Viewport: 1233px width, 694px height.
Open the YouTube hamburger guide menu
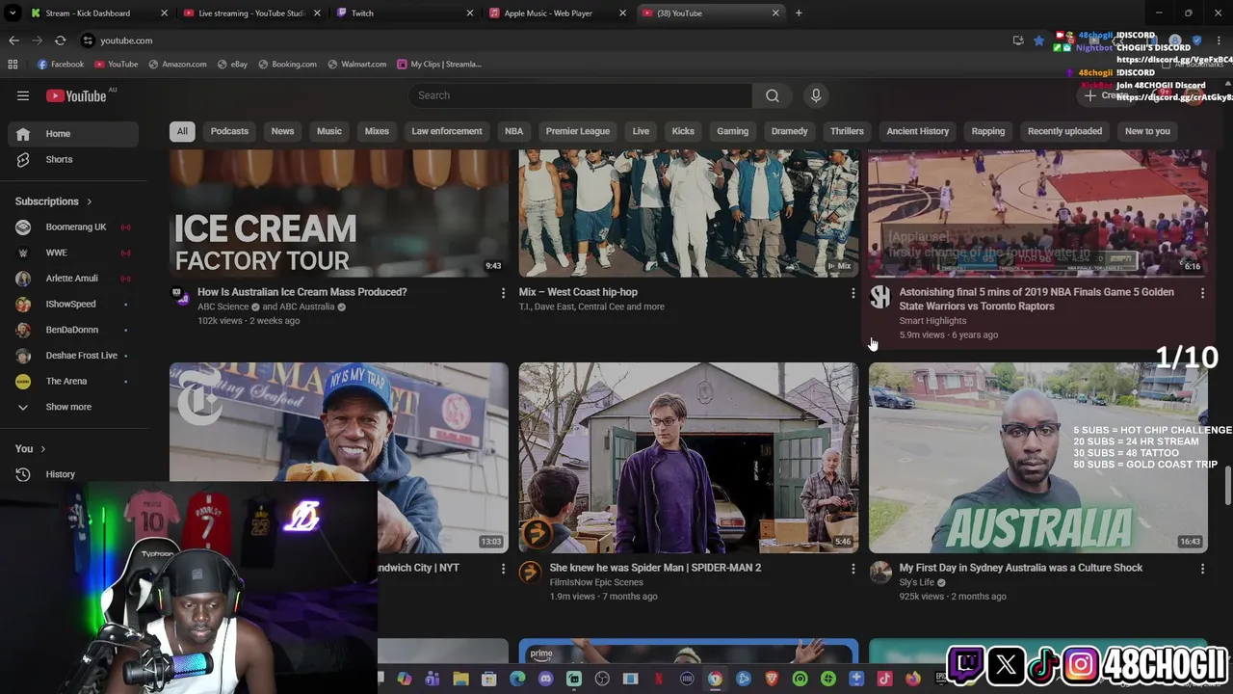click(23, 95)
